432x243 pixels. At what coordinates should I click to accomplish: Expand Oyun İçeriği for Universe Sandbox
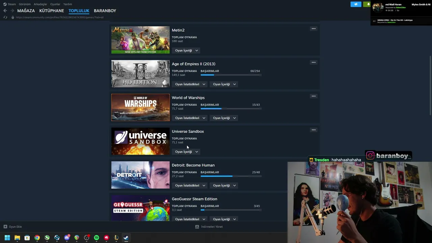(187, 152)
